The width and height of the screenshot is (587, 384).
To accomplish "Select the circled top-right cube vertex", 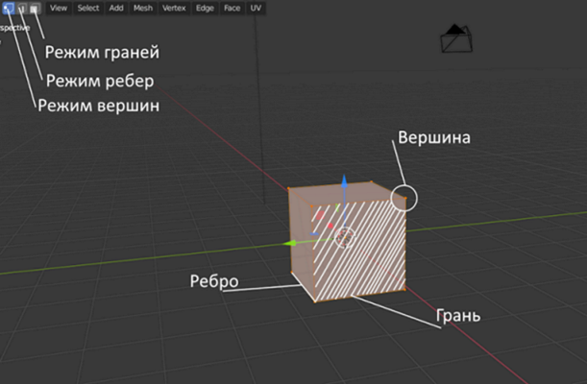I will point(404,199).
